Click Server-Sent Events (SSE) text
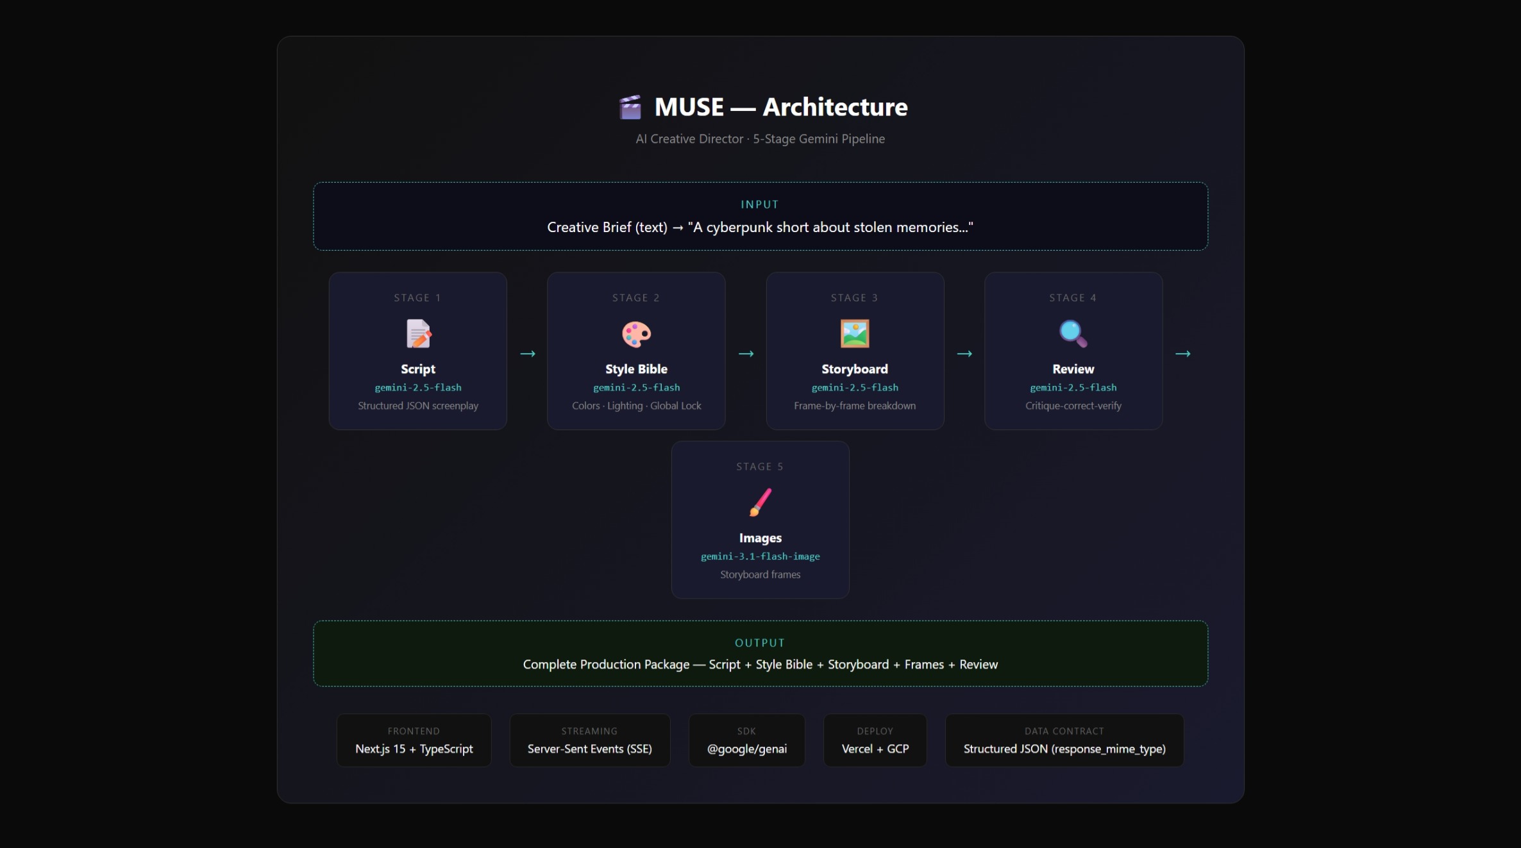Viewport: 1521px width, 848px height. tap(590, 749)
